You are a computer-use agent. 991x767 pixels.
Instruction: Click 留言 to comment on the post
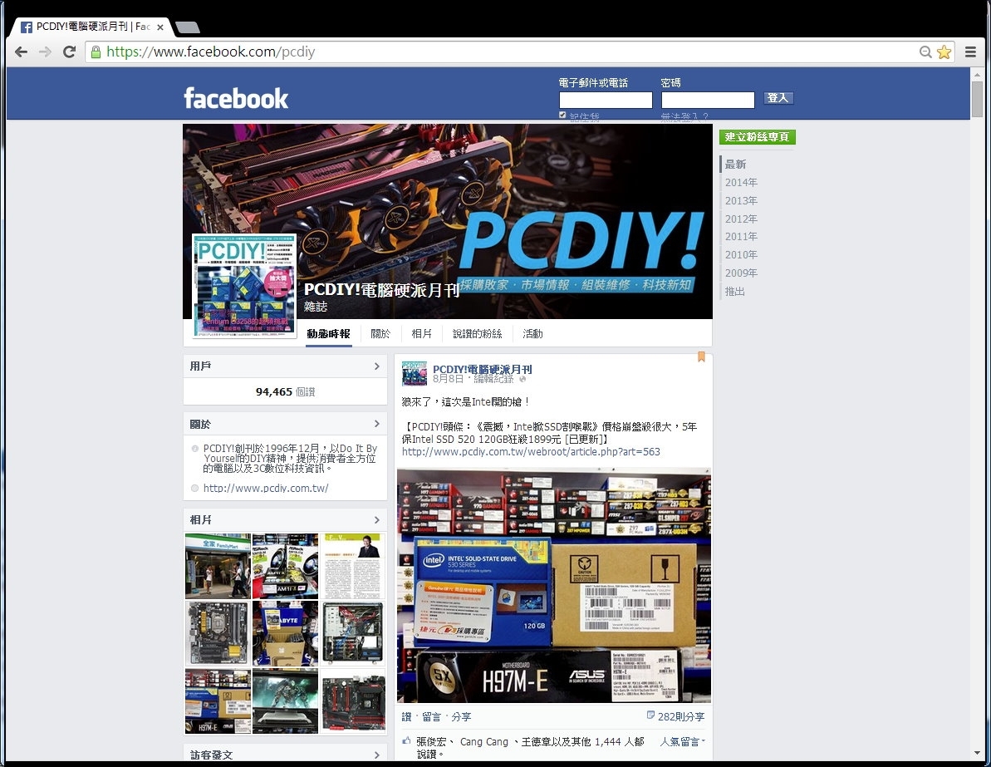click(x=432, y=716)
